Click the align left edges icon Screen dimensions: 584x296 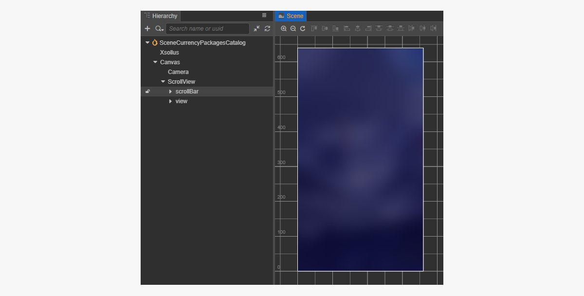click(347, 29)
